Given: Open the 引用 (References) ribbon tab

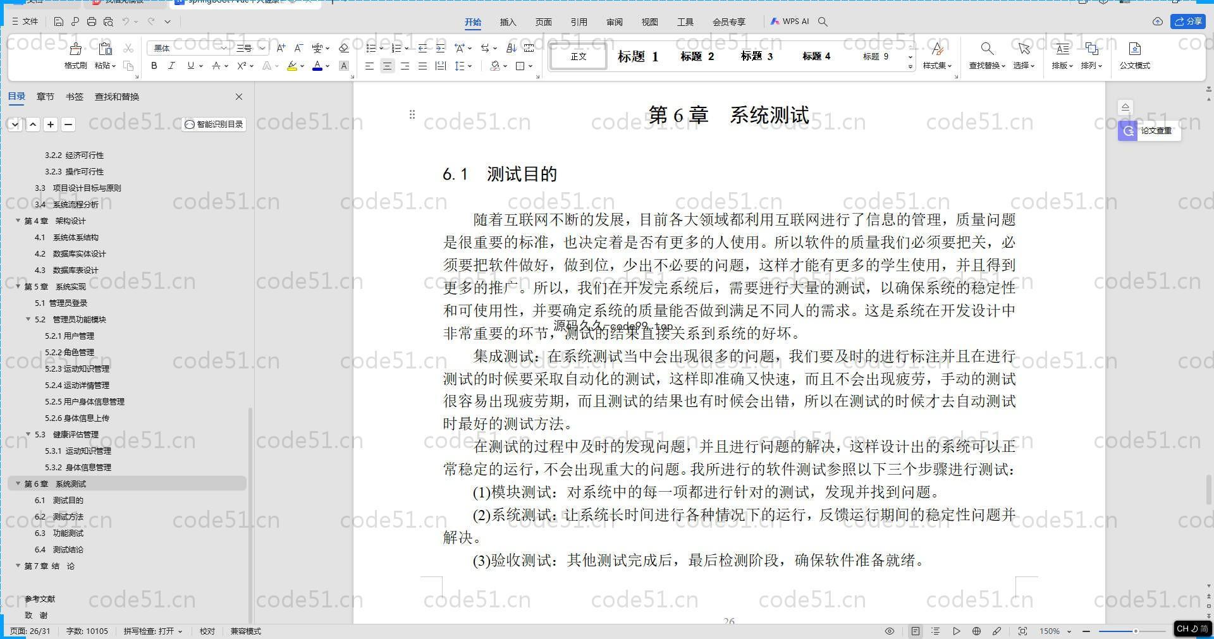Looking at the screenshot, I should [579, 21].
